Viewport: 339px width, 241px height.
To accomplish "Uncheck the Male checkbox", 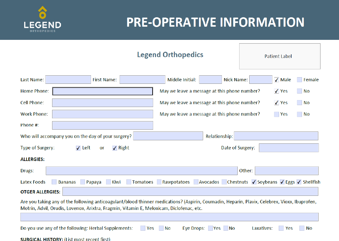I will (277, 80).
